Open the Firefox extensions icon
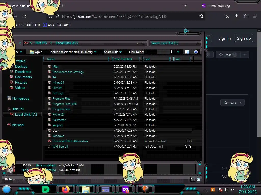Viewport: 261px width, 195px height. [x=246, y=16]
